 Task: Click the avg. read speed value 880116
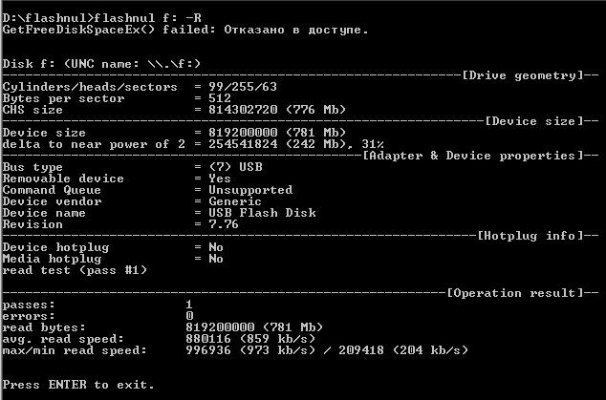(x=208, y=339)
